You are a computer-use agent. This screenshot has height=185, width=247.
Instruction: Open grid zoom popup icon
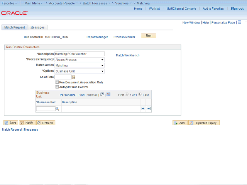[x=102, y=94]
